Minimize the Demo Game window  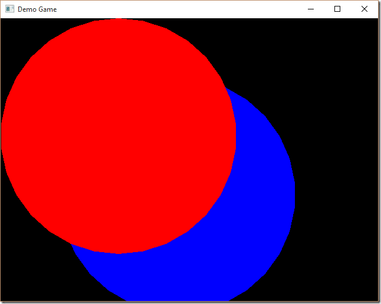(311, 9)
